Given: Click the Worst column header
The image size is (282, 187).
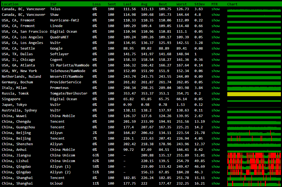Looking at the screenshot, I should tap(182, 4).
